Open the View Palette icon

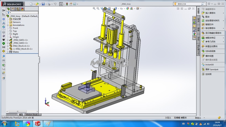195,30
